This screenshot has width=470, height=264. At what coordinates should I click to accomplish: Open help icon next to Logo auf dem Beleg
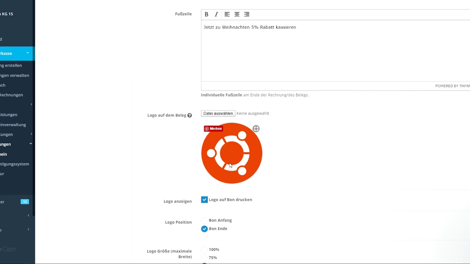click(x=189, y=115)
